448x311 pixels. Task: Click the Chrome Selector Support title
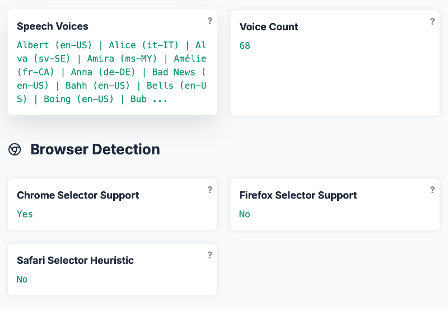78,195
